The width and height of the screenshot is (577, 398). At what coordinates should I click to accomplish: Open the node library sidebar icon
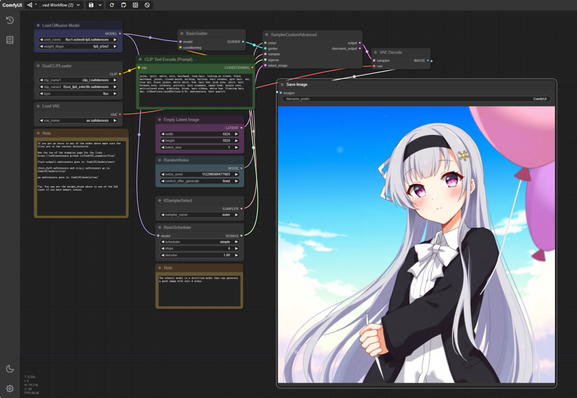click(10, 40)
